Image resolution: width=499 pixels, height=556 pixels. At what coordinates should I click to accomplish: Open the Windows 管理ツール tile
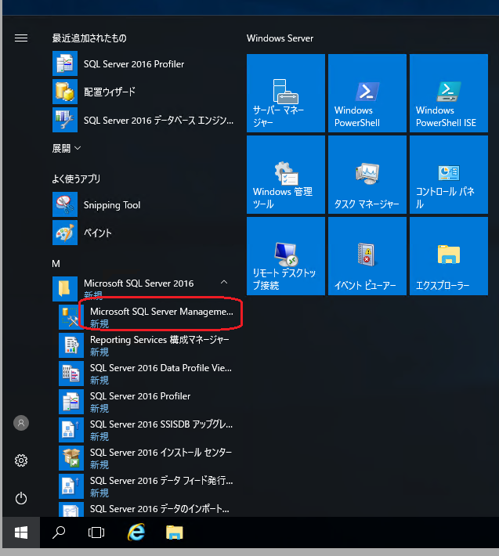click(x=286, y=175)
